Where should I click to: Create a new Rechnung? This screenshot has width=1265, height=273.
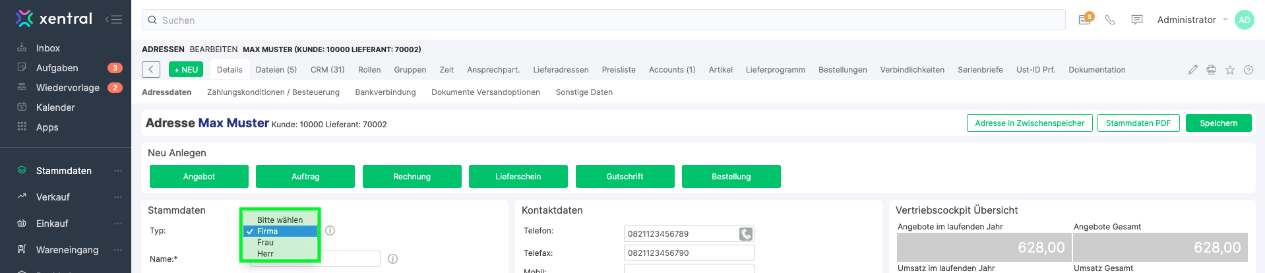point(412,177)
